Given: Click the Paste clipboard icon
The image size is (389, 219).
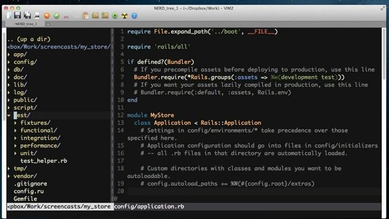Looking at the screenshot, I should [86, 16].
